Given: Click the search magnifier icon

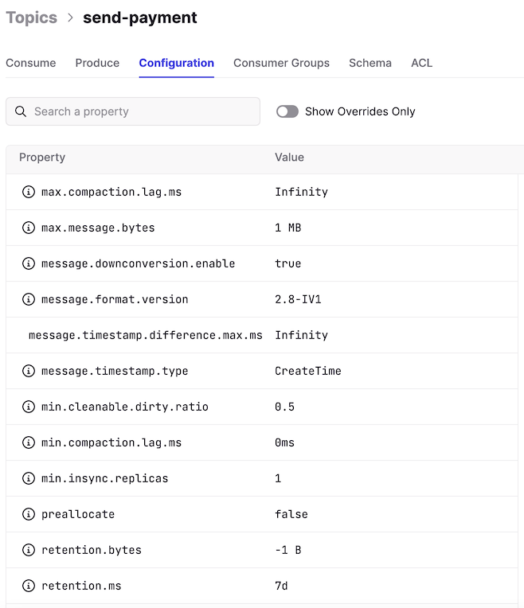Looking at the screenshot, I should tap(21, 111).
